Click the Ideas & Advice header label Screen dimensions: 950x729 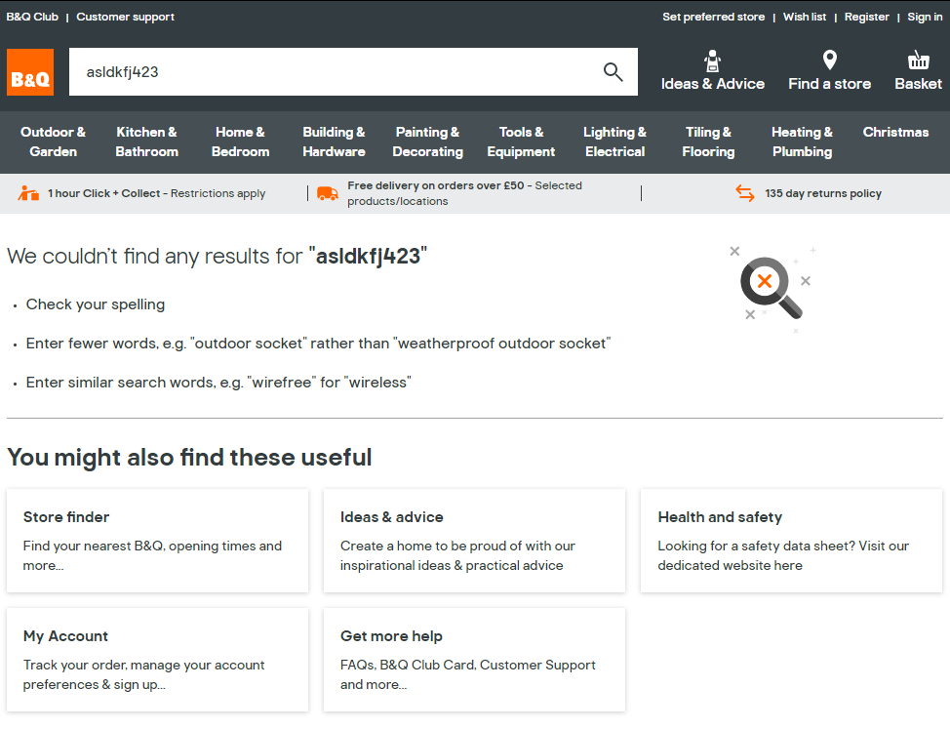coord(712,84)
